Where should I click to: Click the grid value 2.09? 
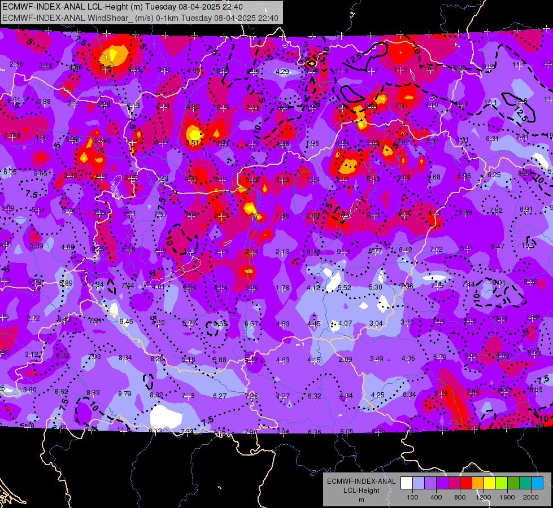tap(345, 359)
